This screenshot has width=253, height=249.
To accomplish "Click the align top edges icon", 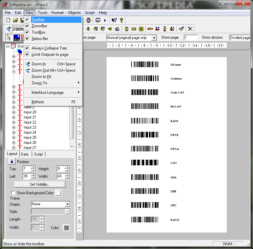I will pos(103,29).
